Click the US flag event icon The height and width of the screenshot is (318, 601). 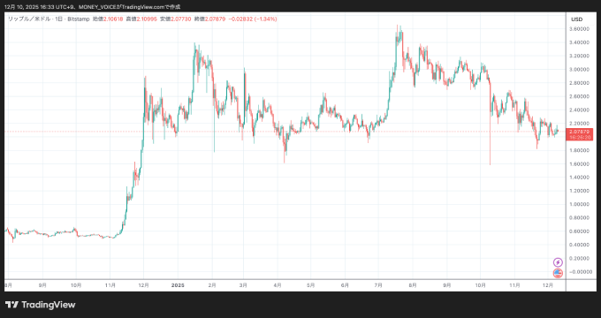(x=558, y=273)
